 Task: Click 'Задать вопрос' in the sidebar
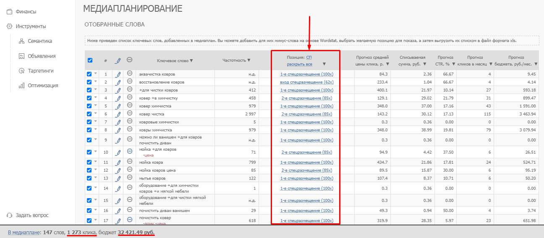click(32, 215)
